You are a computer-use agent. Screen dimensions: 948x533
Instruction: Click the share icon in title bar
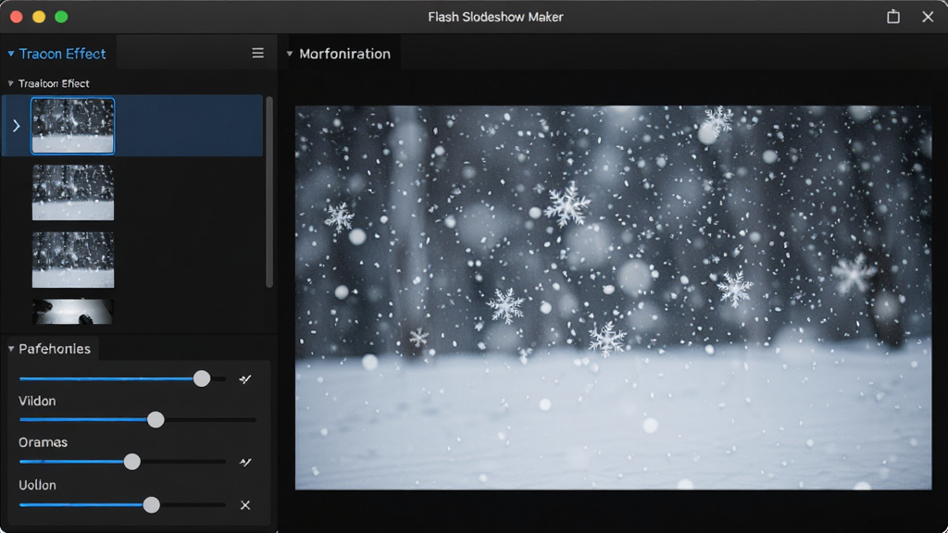click(893, 17)
